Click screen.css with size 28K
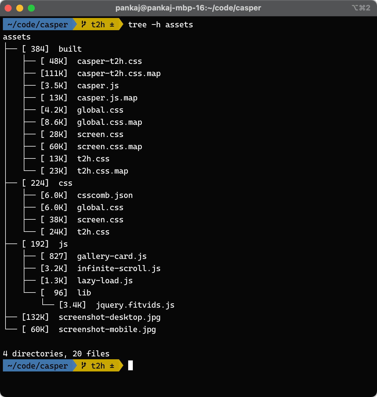 pos(100,134)
